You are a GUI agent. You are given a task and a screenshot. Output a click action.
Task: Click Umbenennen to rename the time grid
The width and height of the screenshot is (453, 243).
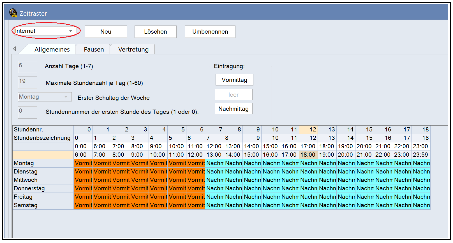210,32
